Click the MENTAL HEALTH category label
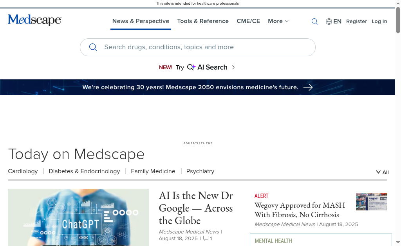Image resolution: width=401 pixels, height=246 pixels. click(273, 241)
